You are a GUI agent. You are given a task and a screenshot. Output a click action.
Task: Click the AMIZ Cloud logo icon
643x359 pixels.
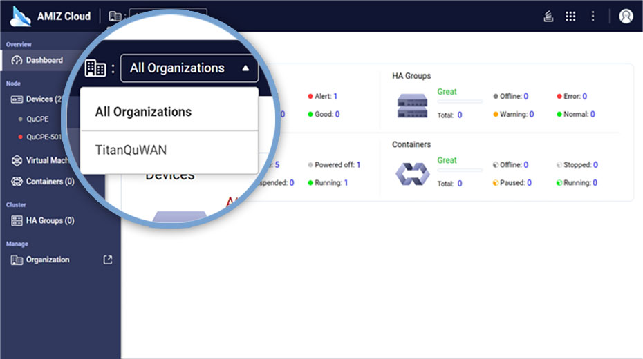click(21, 16)
